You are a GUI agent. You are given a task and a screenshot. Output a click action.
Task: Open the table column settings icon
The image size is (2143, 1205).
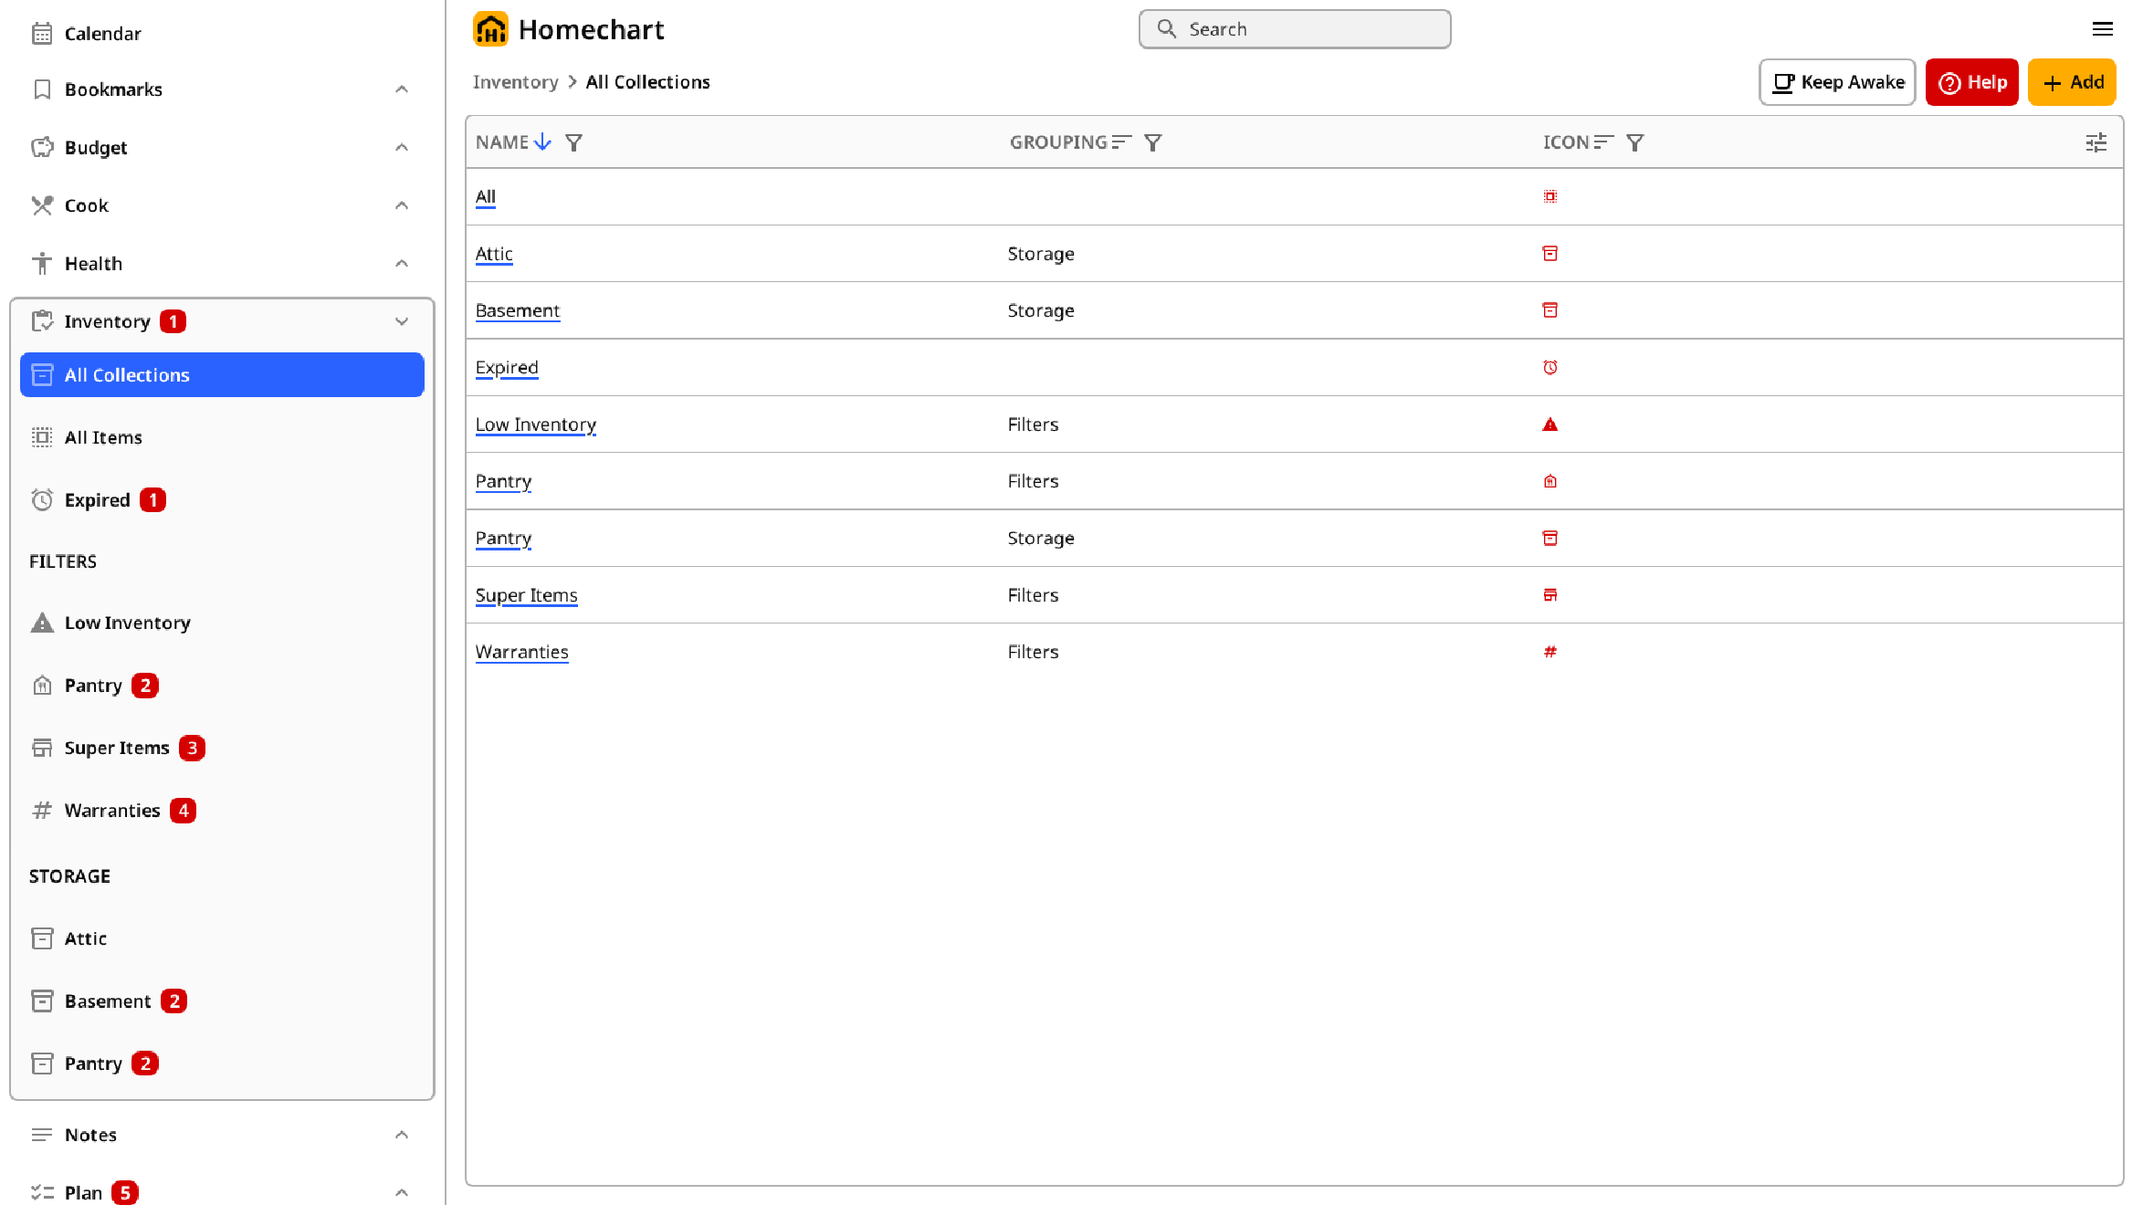coord(2096,142)
